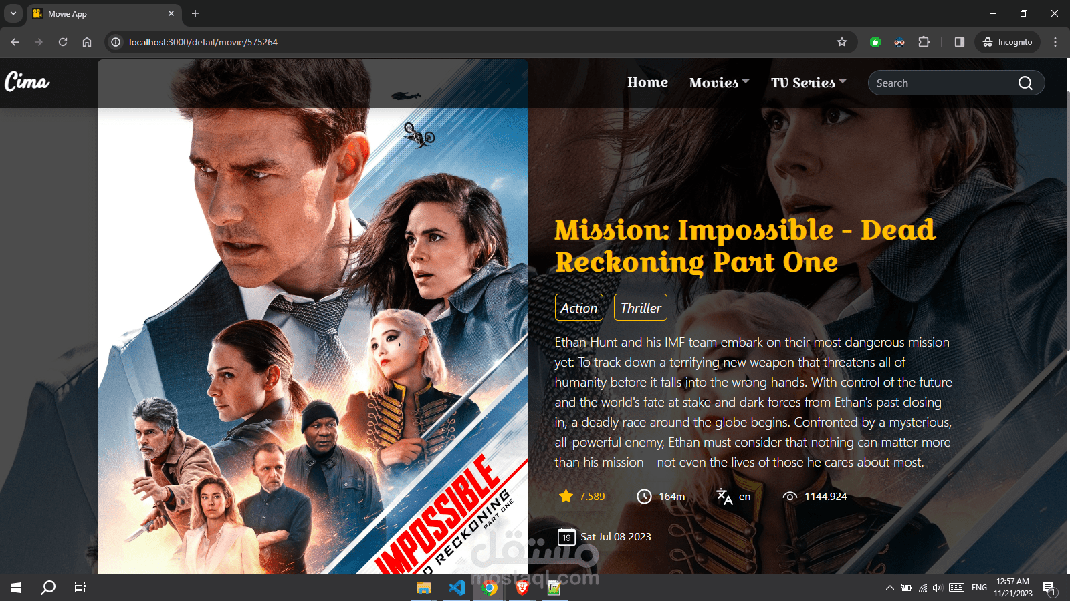Open the network status icon
The image size is (1070, 601).
(922, 588)
